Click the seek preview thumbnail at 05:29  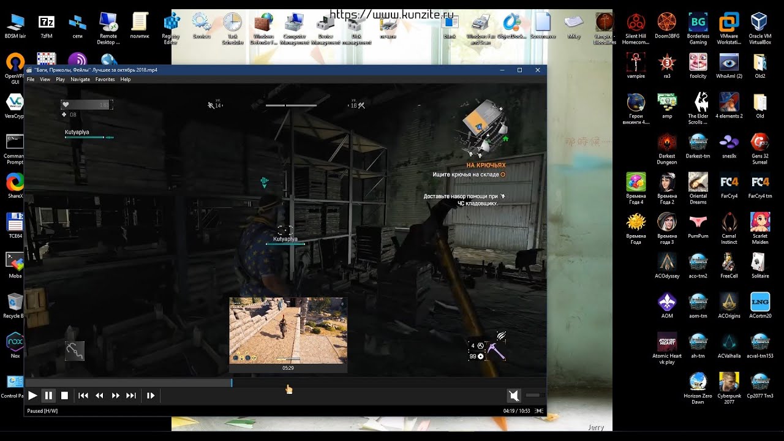(x=288, y=331)
